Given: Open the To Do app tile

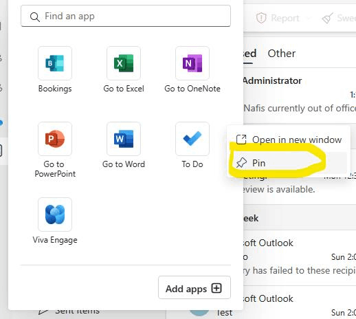Looking at the screenshot, I should click(x=192, y=139).
